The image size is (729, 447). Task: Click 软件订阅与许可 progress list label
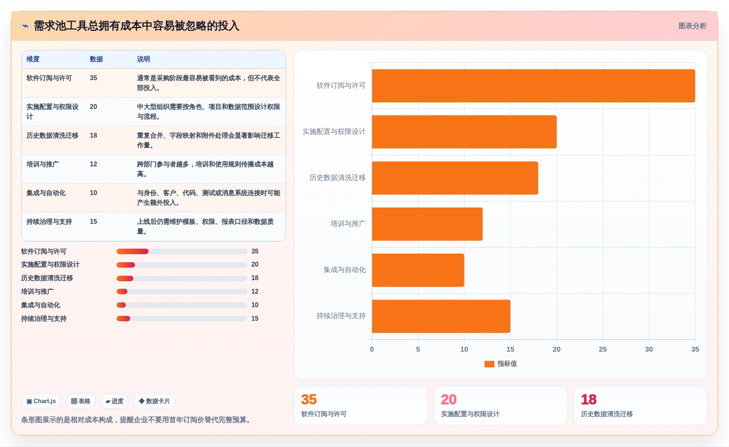point(44,251)
